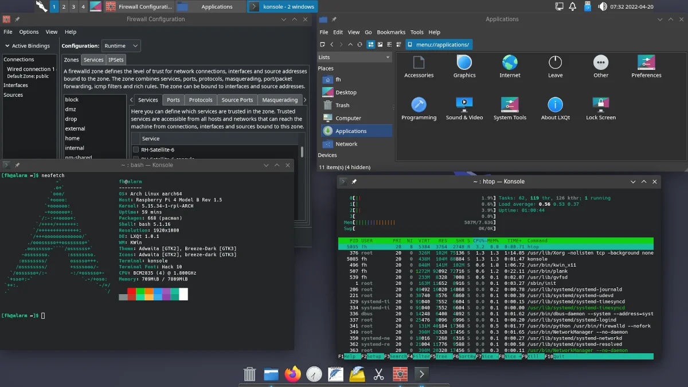Open the Configuration Runtime dropdown
This screenshot has width=688, height=387.
click(121, 46)
